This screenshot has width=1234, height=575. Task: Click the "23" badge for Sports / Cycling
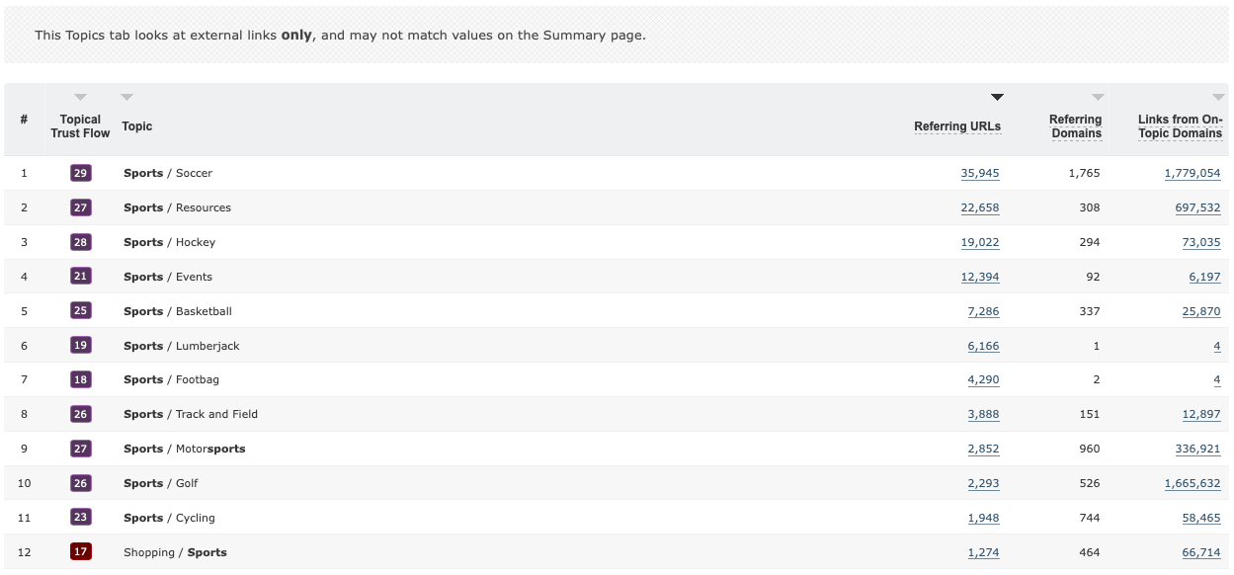tap(80, 517)
